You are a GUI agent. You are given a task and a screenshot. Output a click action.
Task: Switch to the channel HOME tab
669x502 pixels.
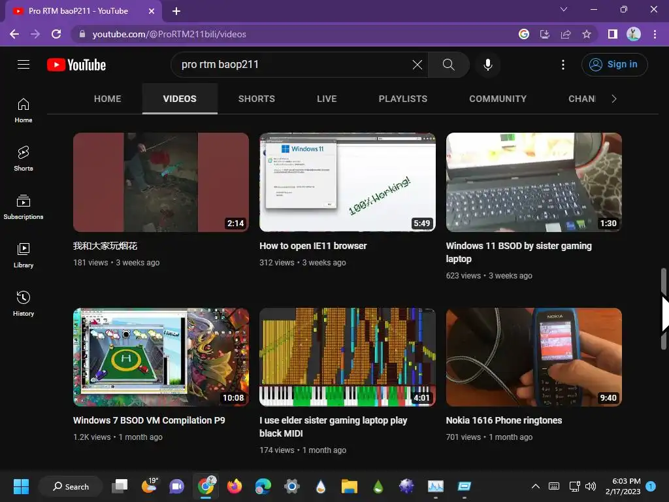pos(108,99)
